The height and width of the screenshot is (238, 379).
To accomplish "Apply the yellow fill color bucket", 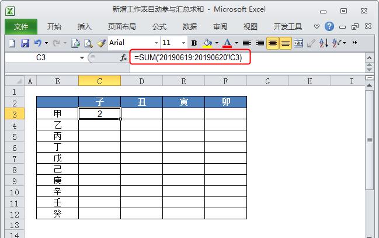I will 207,43.
